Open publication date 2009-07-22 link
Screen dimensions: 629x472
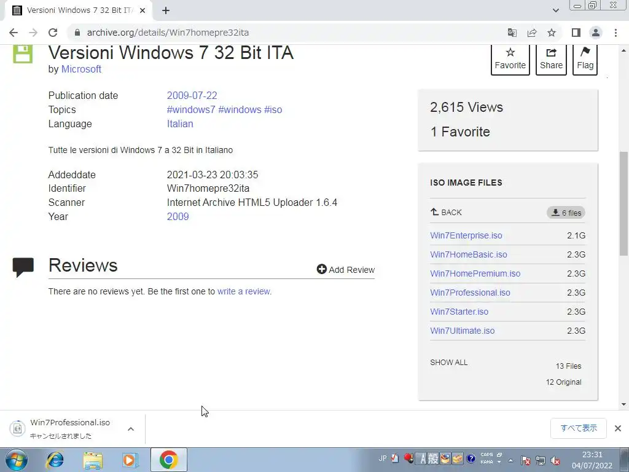(192, 95)
